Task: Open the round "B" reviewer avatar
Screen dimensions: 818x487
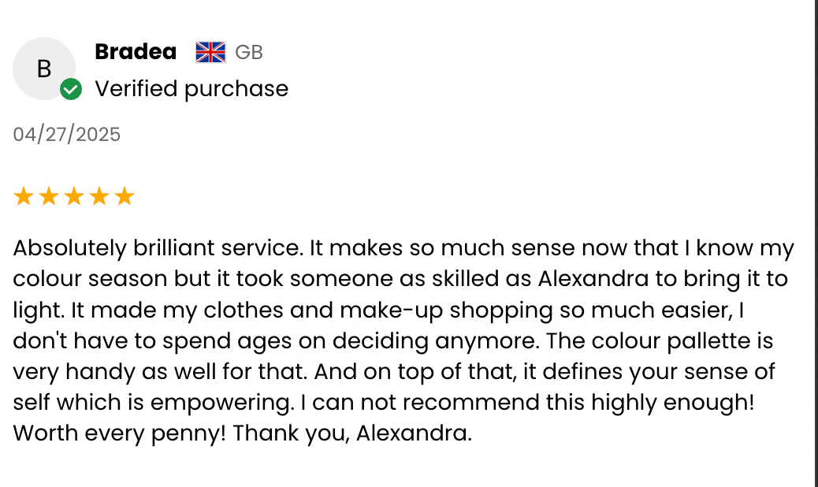Action: coord(44,69)
